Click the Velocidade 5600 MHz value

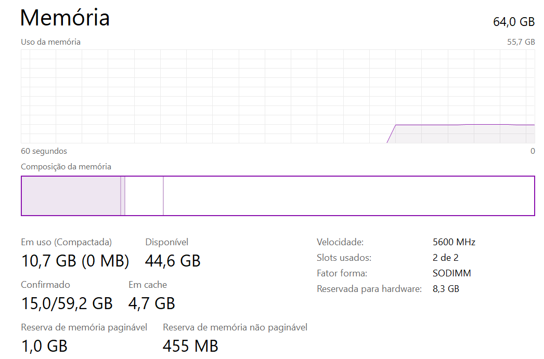point(454,242)
